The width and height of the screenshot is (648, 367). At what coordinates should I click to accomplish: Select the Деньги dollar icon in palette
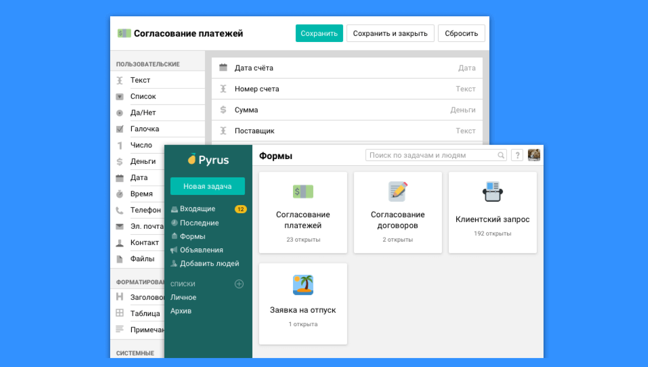[120, 161]
